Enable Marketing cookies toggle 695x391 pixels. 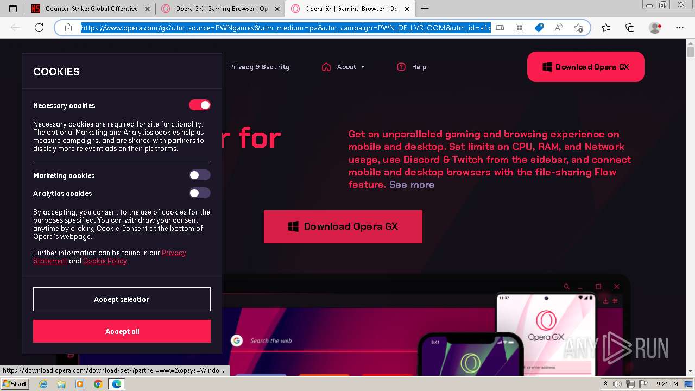[200, 175]
